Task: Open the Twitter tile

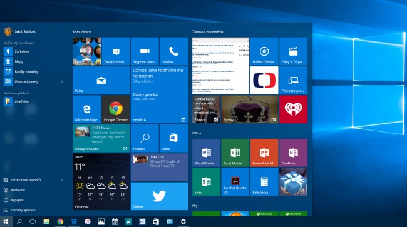Action: (160, 196)
